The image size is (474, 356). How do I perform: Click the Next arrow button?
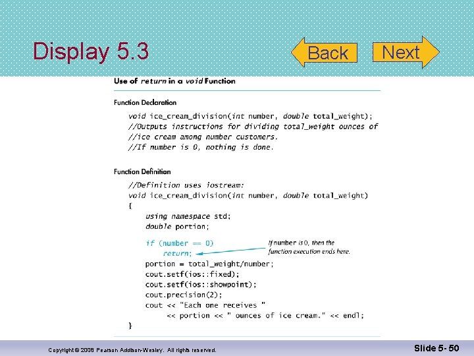point(406,52)
